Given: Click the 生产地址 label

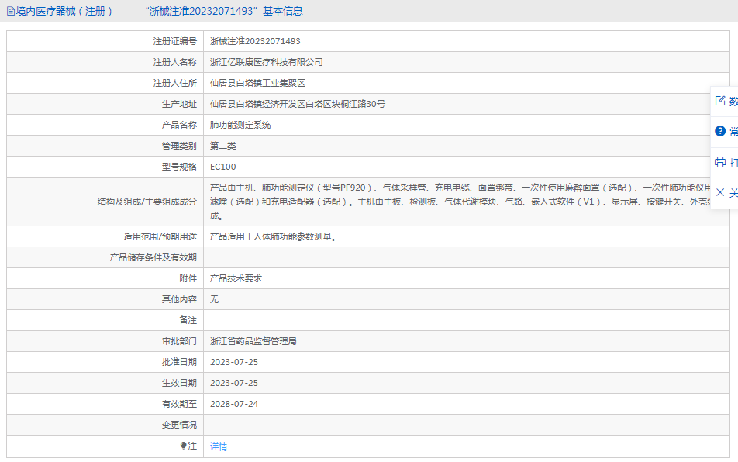Looking at the screenshot, I should [x=179, y=104].
